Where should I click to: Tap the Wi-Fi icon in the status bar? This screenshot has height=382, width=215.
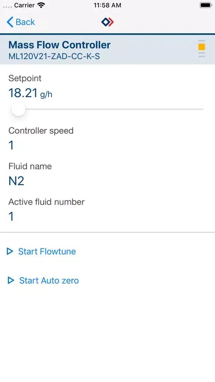(41, 5)
